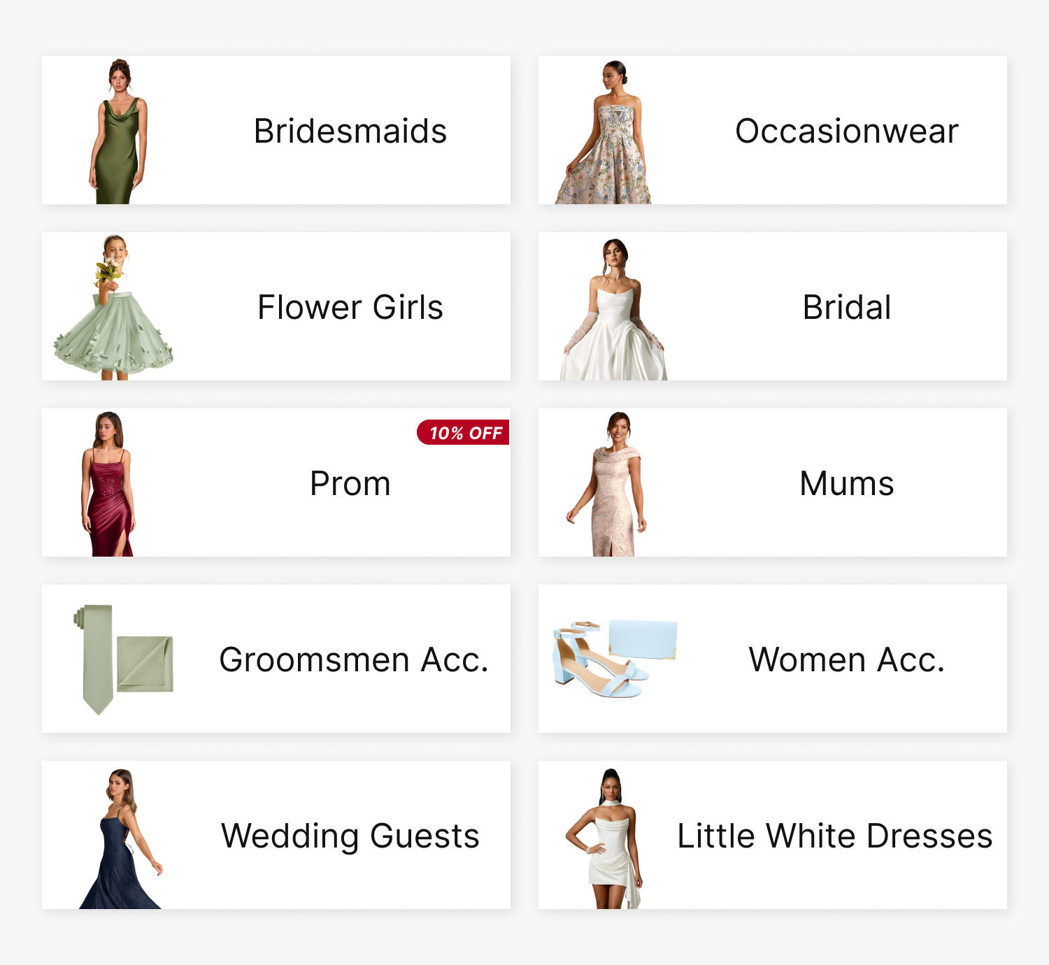Click the pink Mums dress image
The height and width of the screenshot is (965, 1049).
(607, 484)
